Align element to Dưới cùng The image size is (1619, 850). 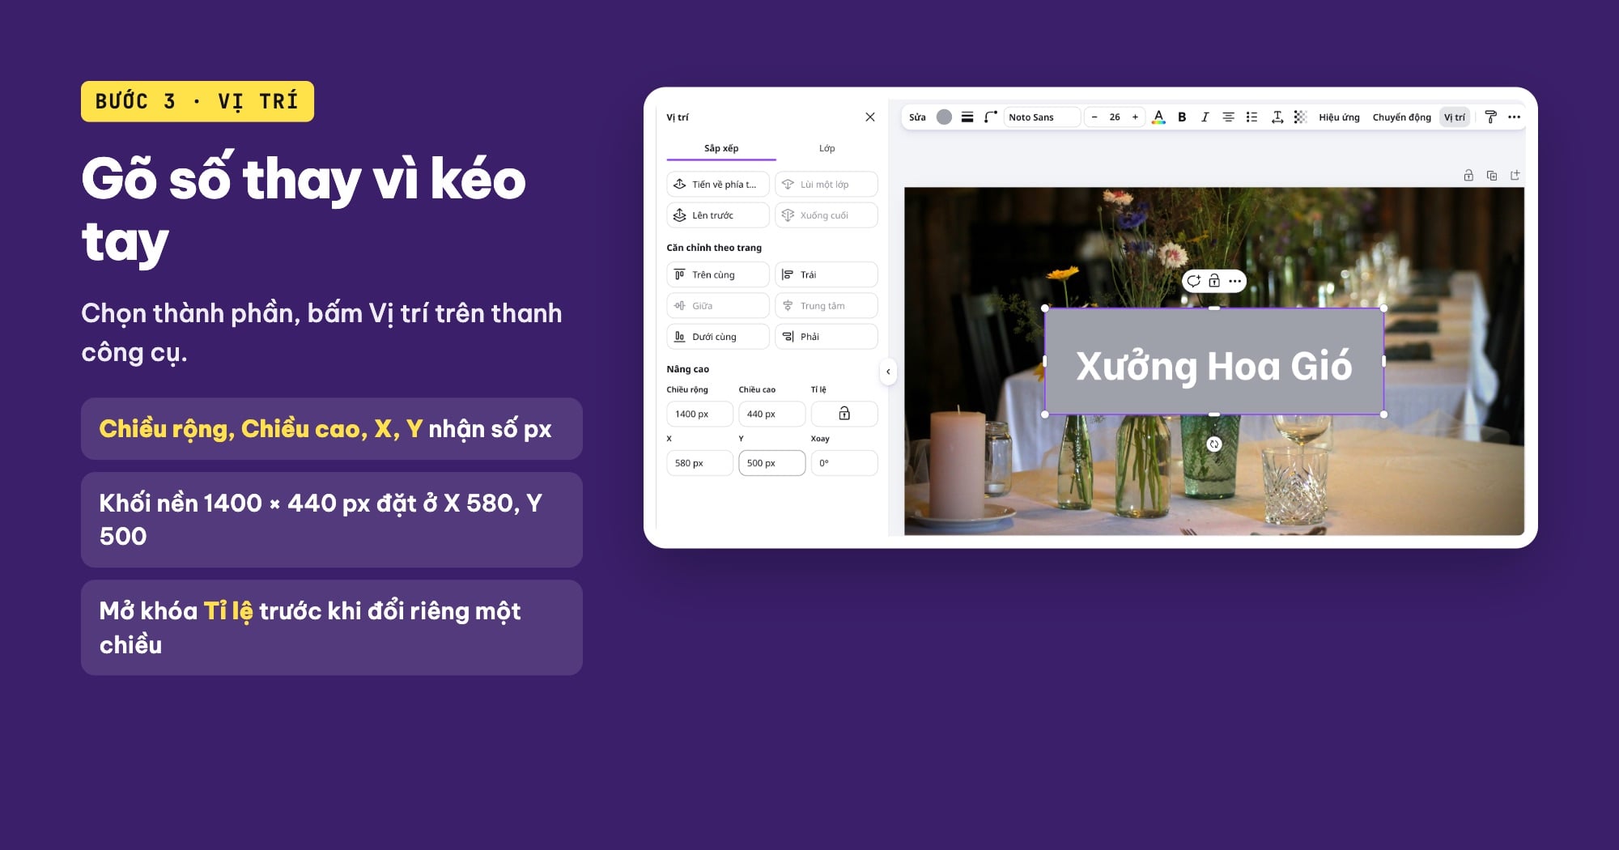718,337
